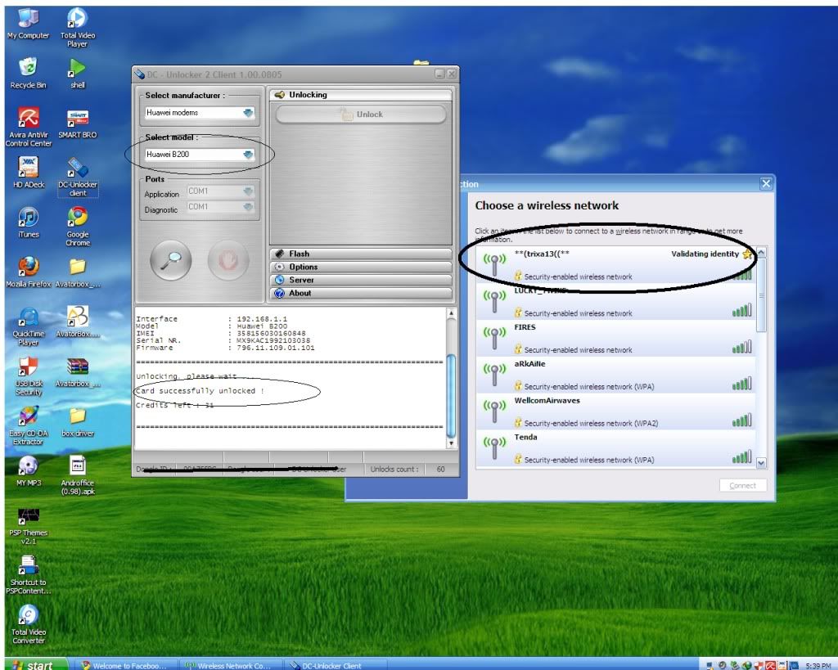Open the Options section
838x670 pixels.
point(360,267)
